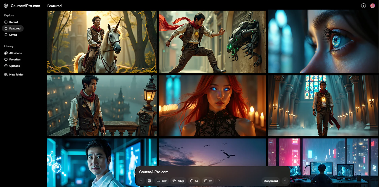Open the unicorn rider video thumbnail

102,42
